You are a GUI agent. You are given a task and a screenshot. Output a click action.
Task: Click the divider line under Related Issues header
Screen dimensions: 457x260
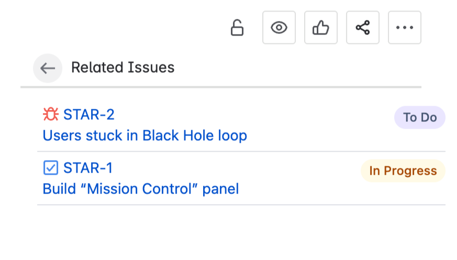[x=220, y=87]
